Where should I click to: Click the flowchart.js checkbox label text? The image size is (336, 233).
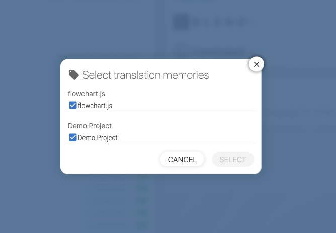(x=95, y=106)
